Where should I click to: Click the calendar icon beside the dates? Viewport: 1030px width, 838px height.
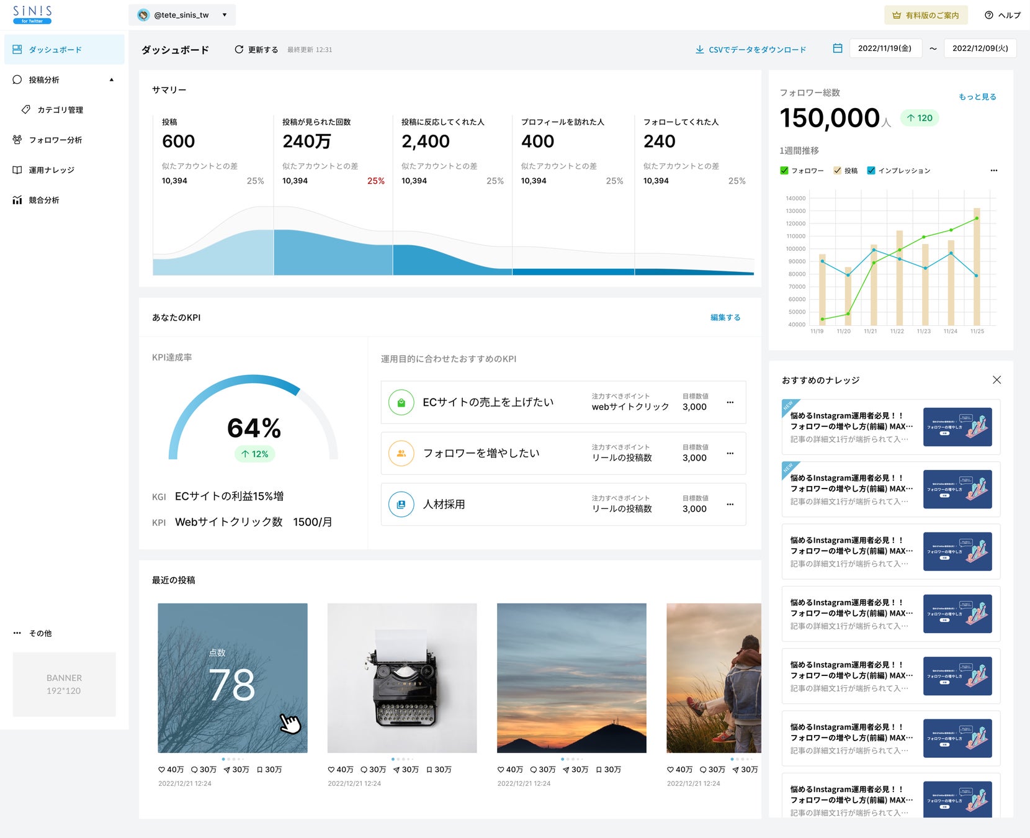[x=838, y=48]
